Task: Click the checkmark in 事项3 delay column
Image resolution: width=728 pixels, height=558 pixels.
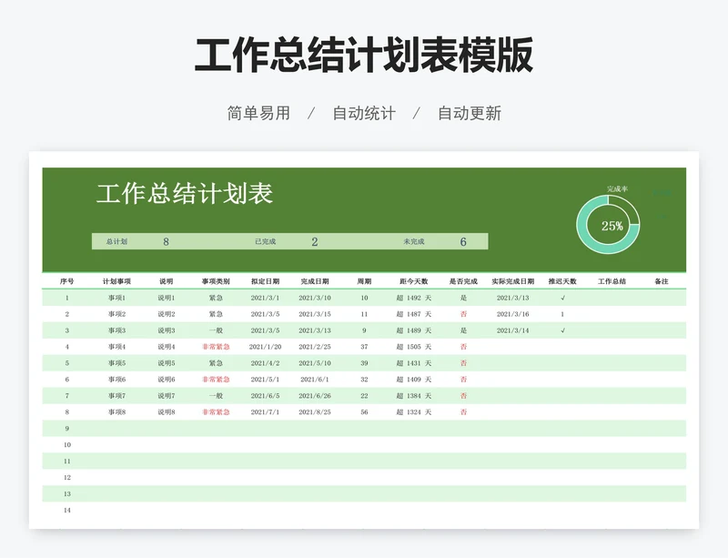Action: 562,330
